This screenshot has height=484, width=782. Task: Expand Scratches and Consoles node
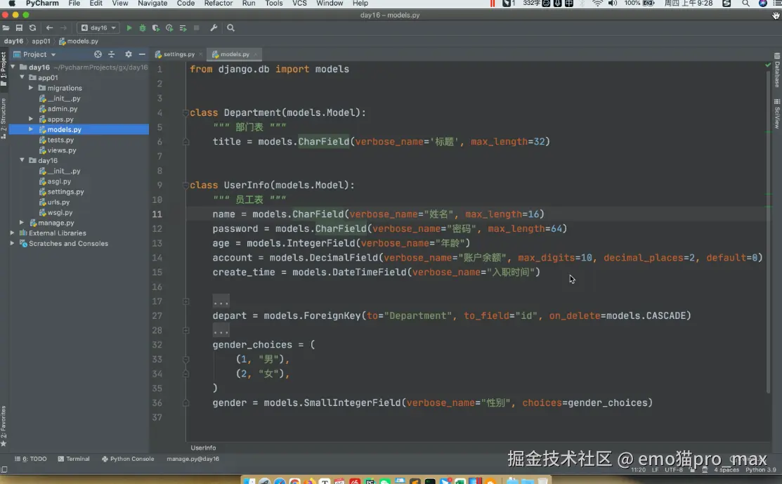pos(13,243)
